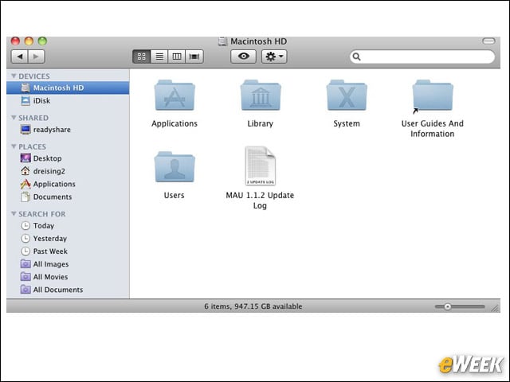Click the green zoom button

tap(42, 41)
